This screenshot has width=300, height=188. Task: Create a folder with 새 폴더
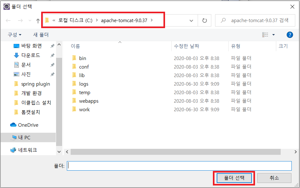[x=41, y=35]
